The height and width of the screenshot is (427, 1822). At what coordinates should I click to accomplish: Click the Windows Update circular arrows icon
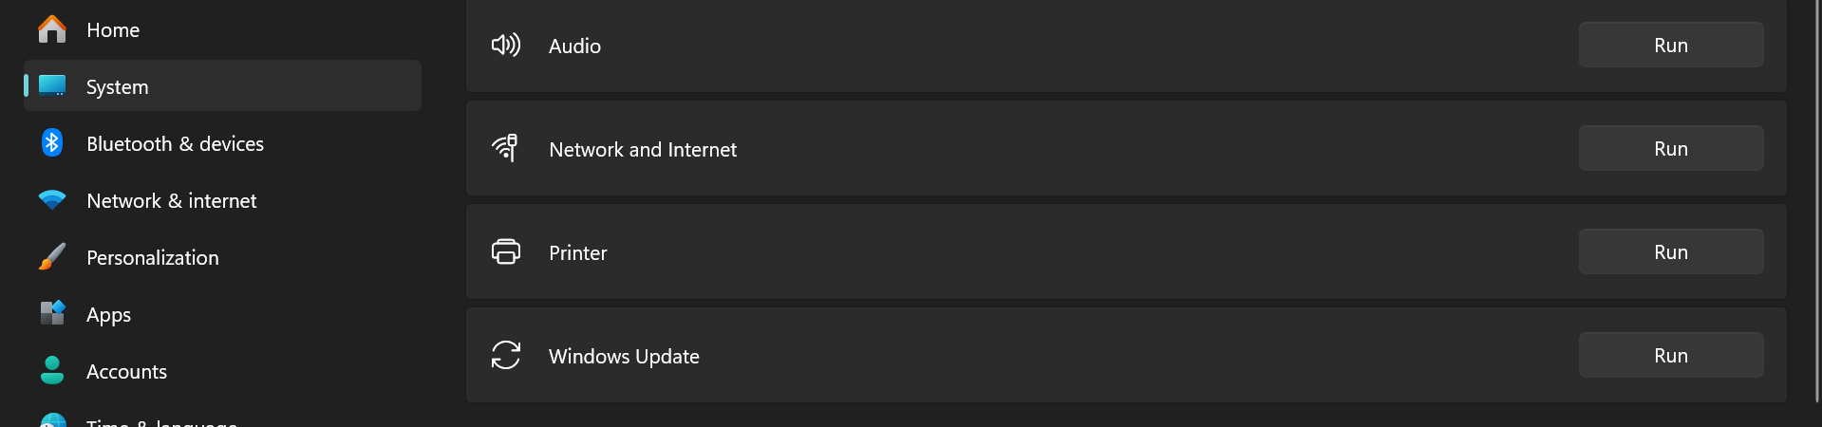click(506, 355)
